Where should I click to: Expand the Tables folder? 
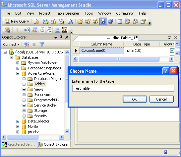point(24,84)
